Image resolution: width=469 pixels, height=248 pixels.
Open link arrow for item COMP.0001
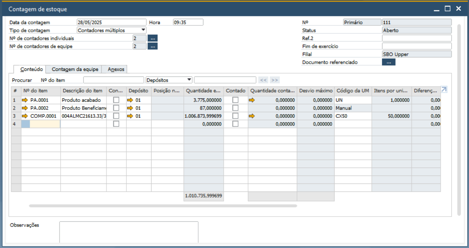(25, 116)
